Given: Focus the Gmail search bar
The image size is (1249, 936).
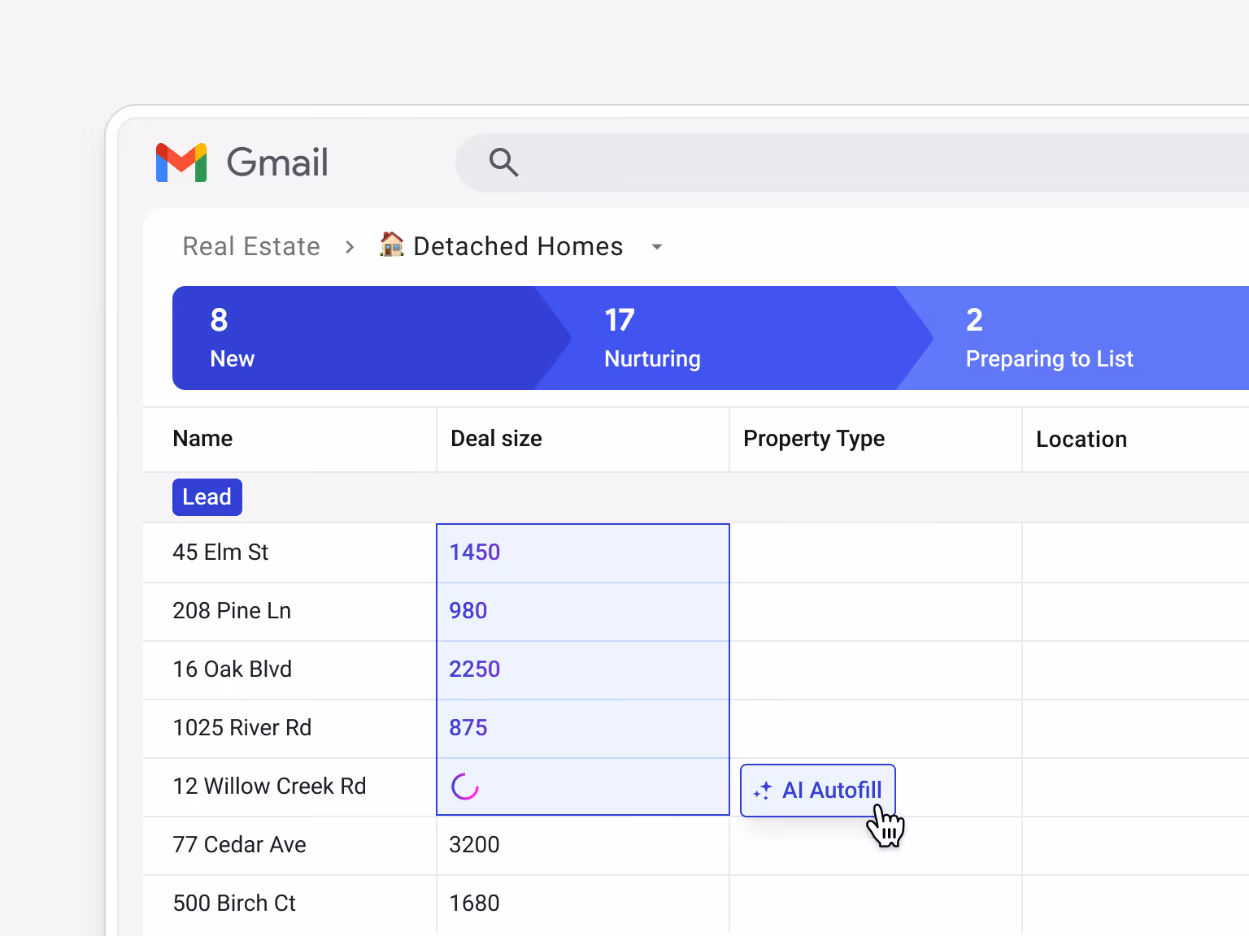Looking at the screenshot, I should [852, 162].
